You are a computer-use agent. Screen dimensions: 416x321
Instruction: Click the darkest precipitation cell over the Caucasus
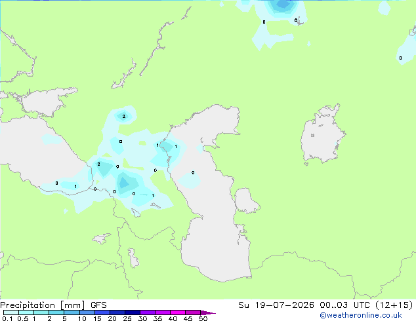[124, 183]
